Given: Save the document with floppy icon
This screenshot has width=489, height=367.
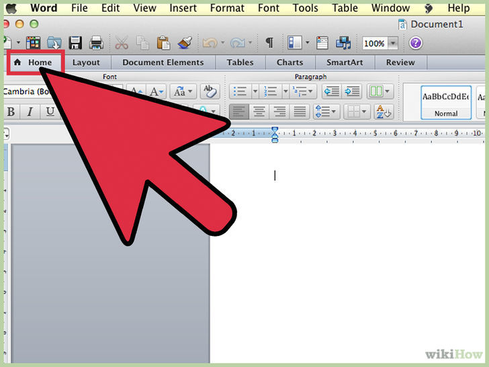Looking at the screenshot, I should click(75, 43).
